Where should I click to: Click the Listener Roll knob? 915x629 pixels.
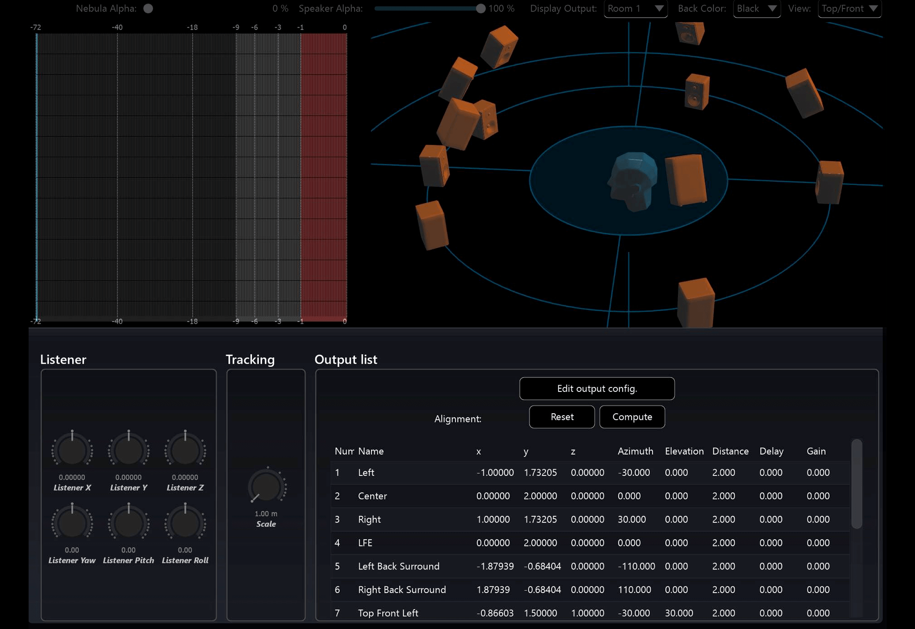[x=185, y=524]
